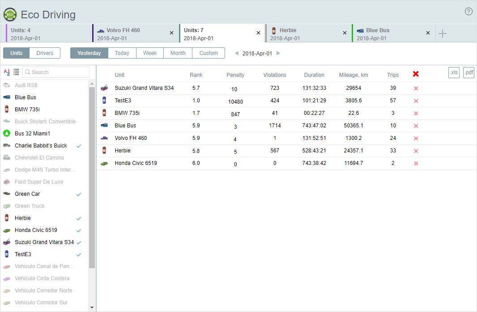Uncheck Charlie Babbit's Buick unit
477x312 pixels.
tap(79, 146)
